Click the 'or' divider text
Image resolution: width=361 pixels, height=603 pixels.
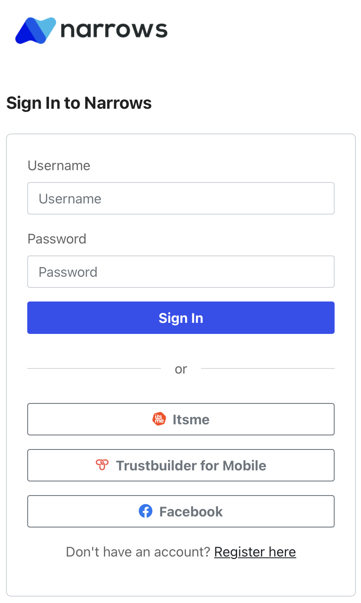[180, 369]
